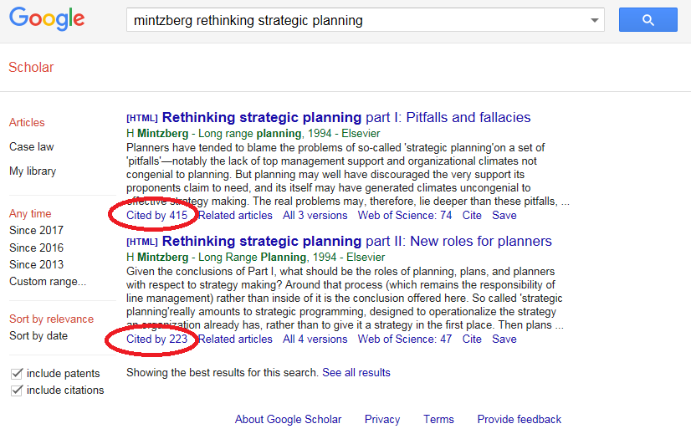The image size is (691, 434).
Task: Click the Google logo
Action: coord(47,19)
